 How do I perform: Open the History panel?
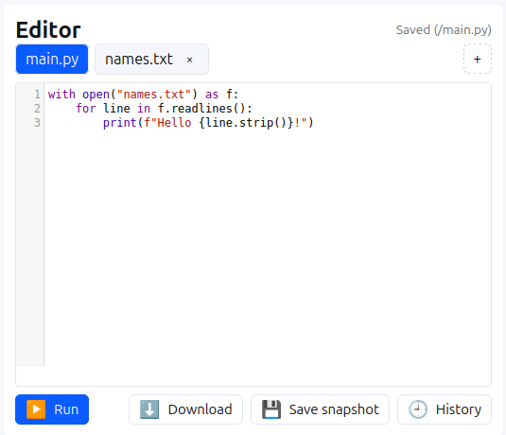pos(445,409)
